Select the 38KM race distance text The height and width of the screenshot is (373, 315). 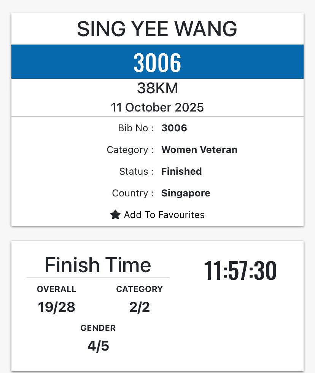pyautogui.click(x=157, y=88)
